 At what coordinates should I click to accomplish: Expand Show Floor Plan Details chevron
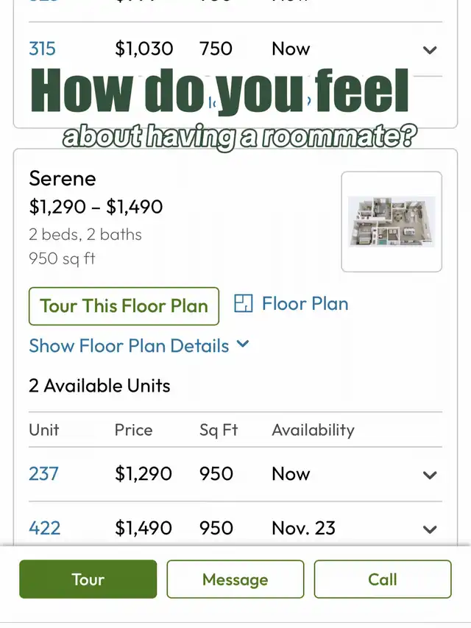243,344
